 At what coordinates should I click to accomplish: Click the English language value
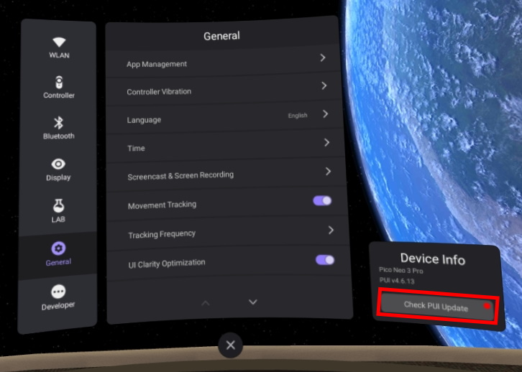pyautogui.click(x=298, y=116)
